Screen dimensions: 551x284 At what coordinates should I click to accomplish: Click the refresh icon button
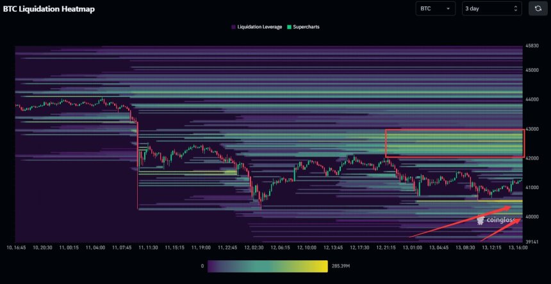(538, 8)
